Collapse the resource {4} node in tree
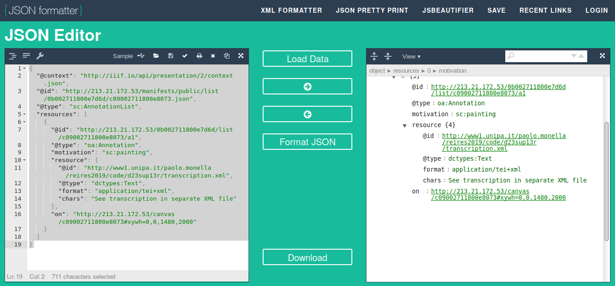 pos(404,125)
